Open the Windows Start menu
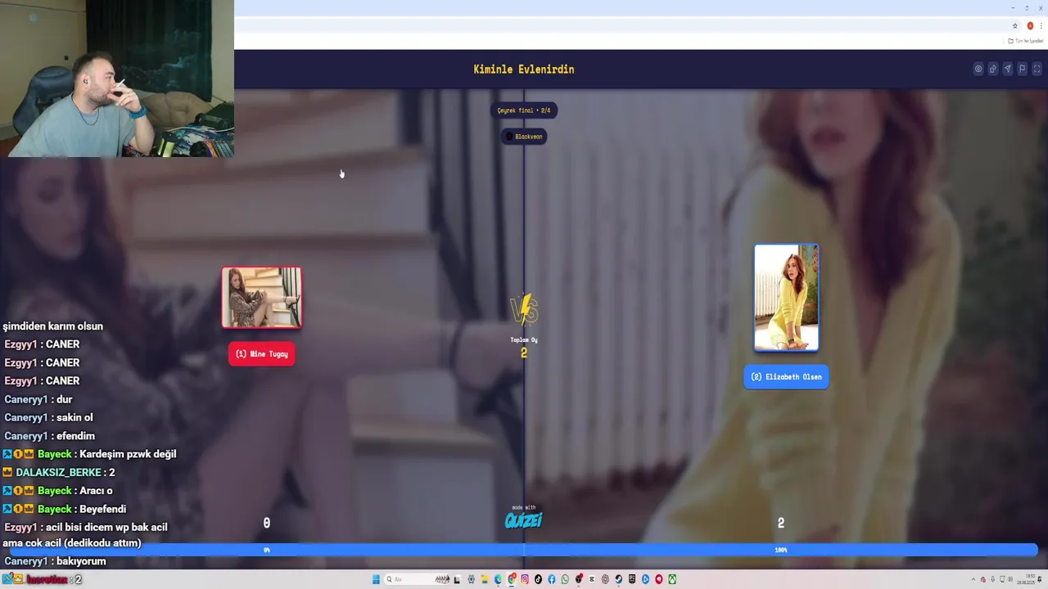This screenshot has height=589, width=1048. 376,579
